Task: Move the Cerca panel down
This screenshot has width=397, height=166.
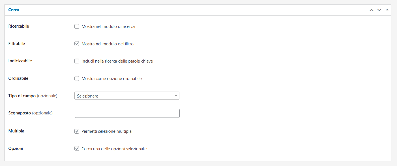Action: (x=379, y=10)
